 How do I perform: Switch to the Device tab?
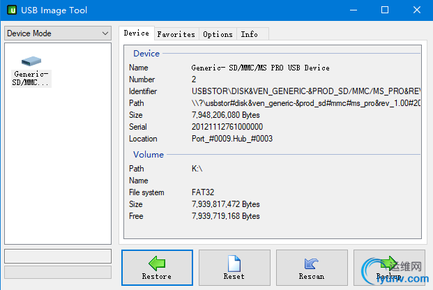(137, 33)
